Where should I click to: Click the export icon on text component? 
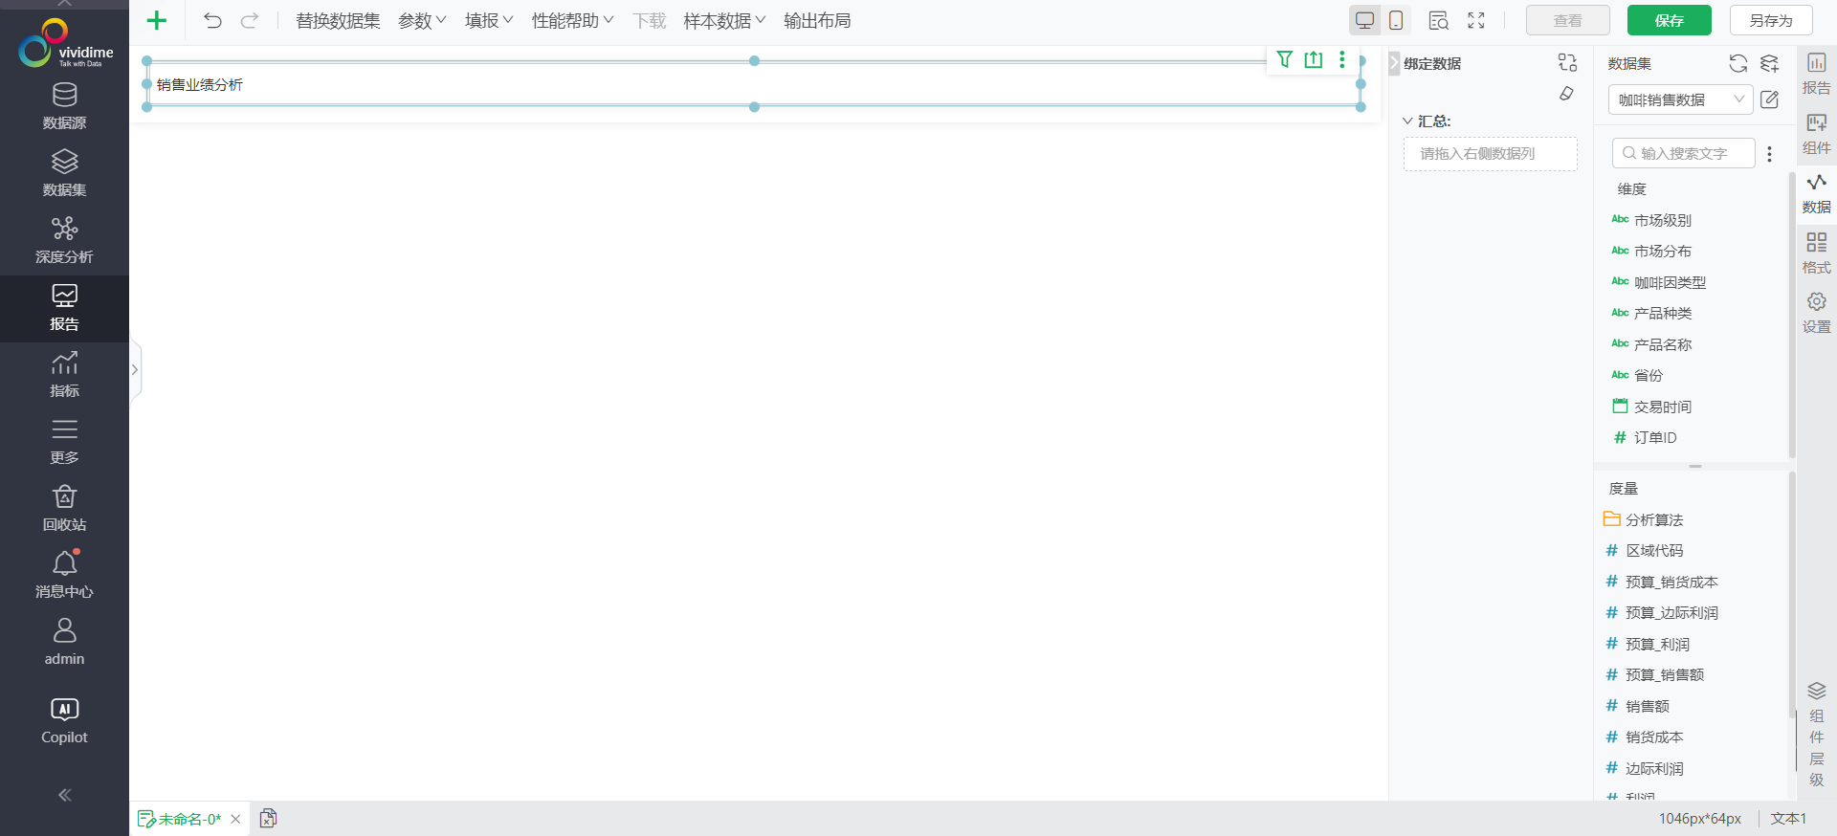coord(1314,59)
